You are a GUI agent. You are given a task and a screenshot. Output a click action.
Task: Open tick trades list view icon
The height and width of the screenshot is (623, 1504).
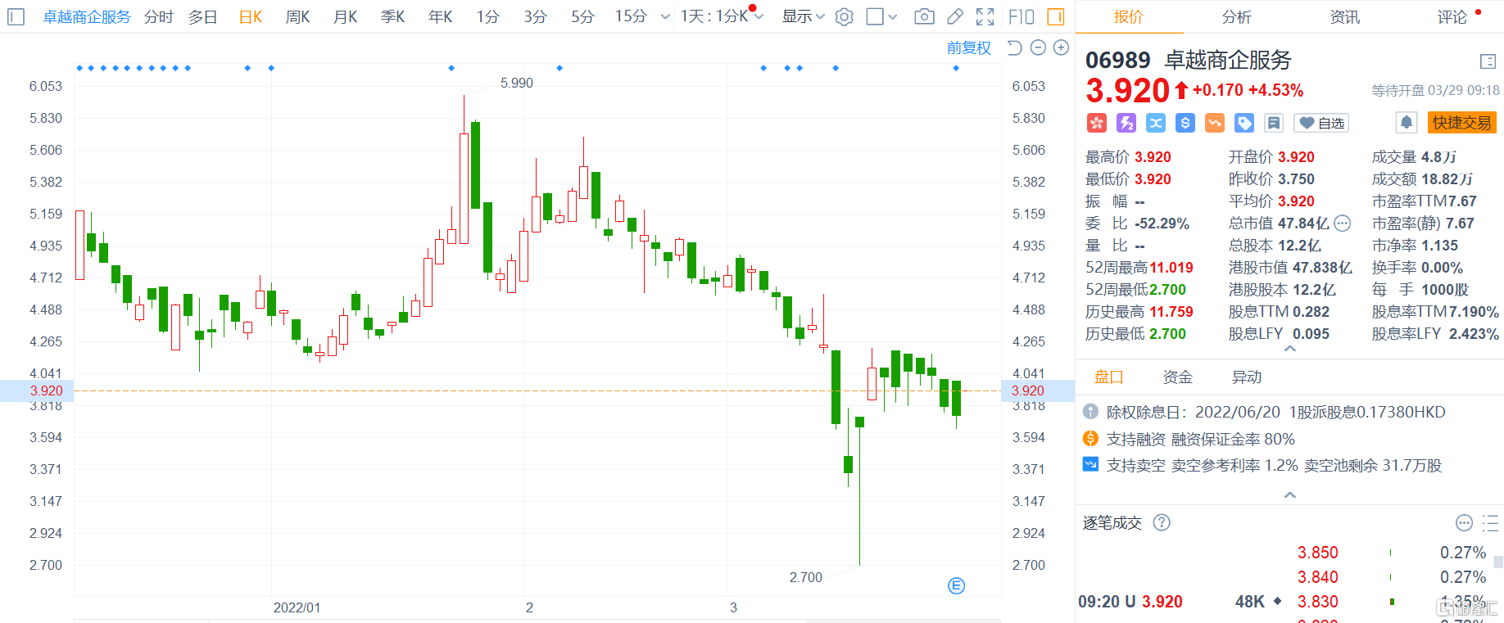click(1490, 523)
